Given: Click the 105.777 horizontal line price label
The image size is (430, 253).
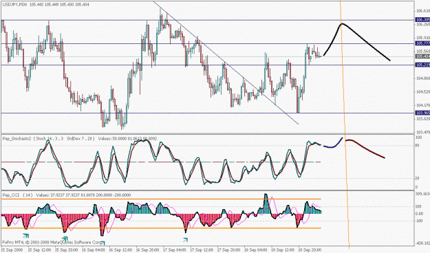Looking at the screenshot, I should point(422,43).
